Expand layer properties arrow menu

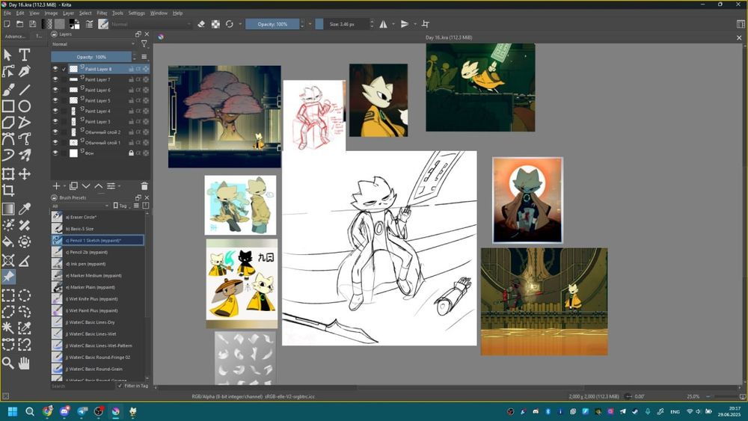pos(119,186)
